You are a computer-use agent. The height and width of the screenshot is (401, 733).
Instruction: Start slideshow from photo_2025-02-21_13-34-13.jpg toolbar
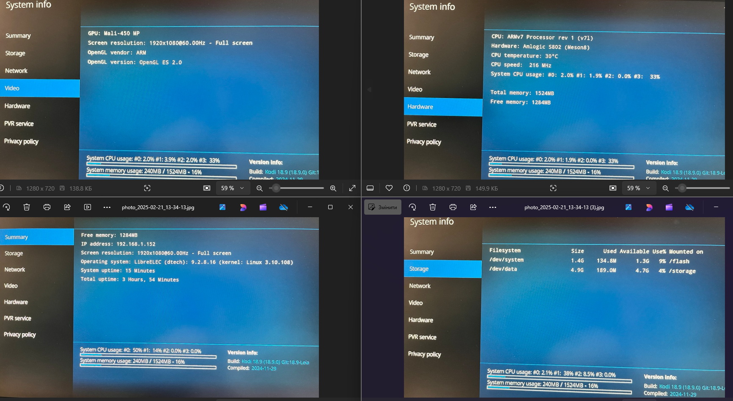[88, 207]
